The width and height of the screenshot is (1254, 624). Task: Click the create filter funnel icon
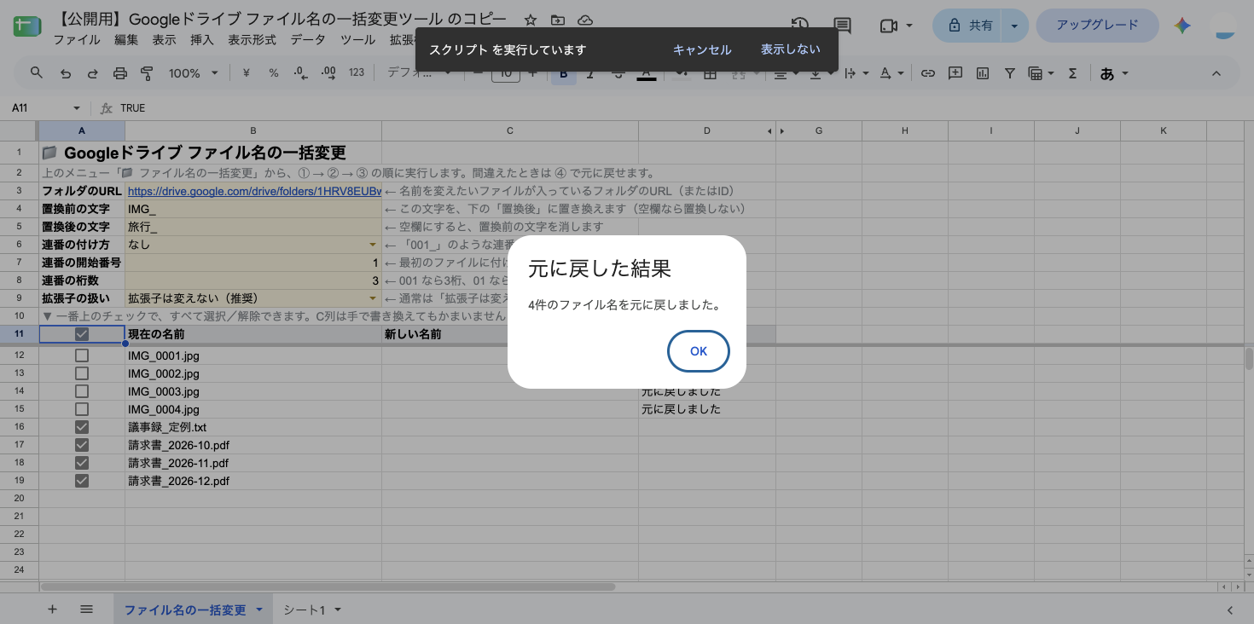pos(1010,73)
